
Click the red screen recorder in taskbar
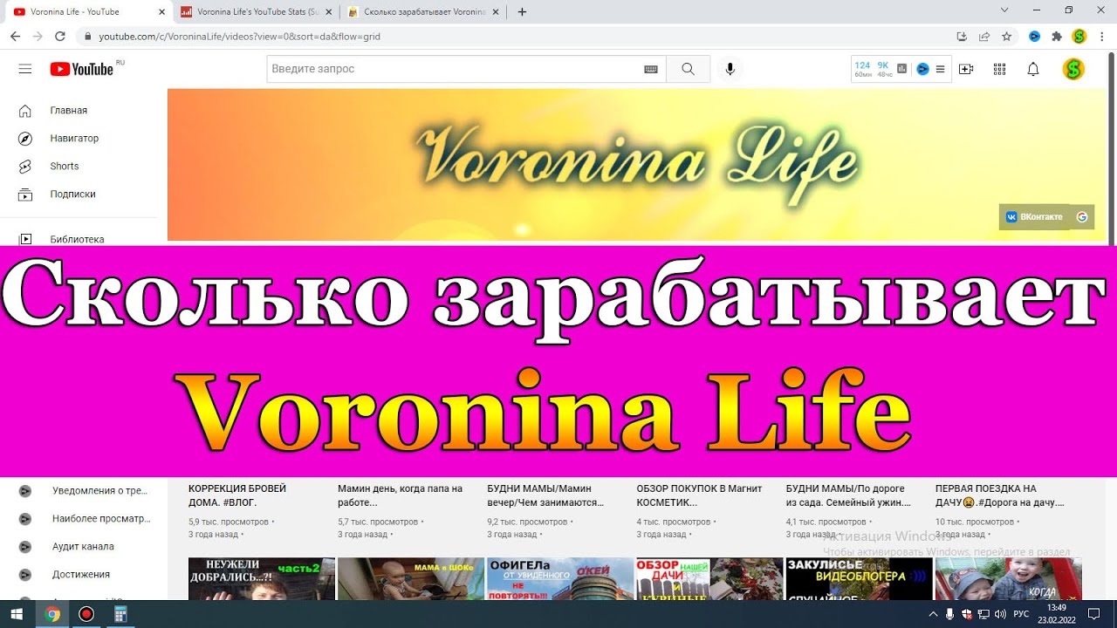[86, 614]
